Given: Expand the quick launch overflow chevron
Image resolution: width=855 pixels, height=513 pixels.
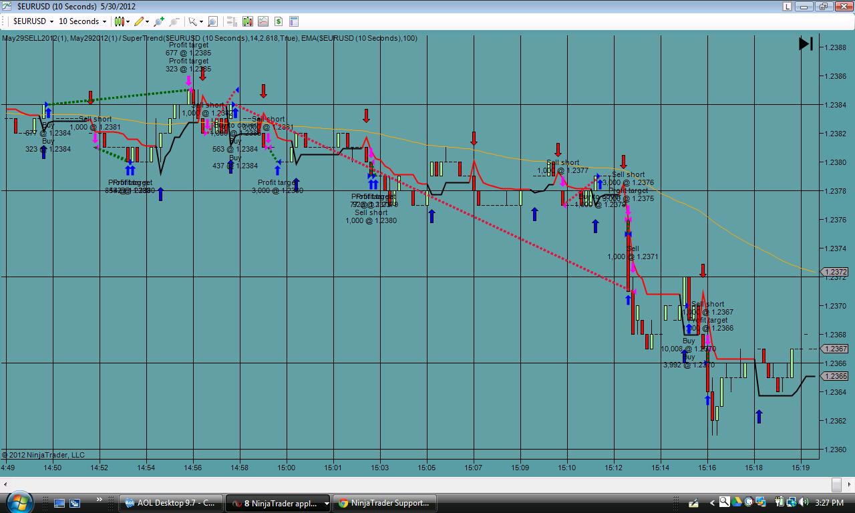Looking at the screenshot, I should pyautogui.click(x=100, y=500).
